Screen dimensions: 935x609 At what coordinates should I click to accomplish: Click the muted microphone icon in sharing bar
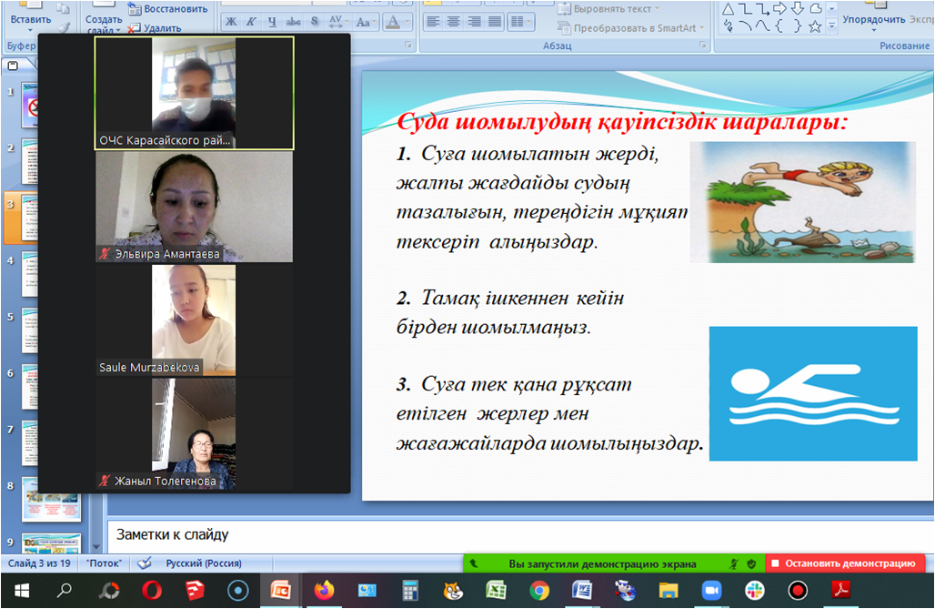(x=733, y=563)
